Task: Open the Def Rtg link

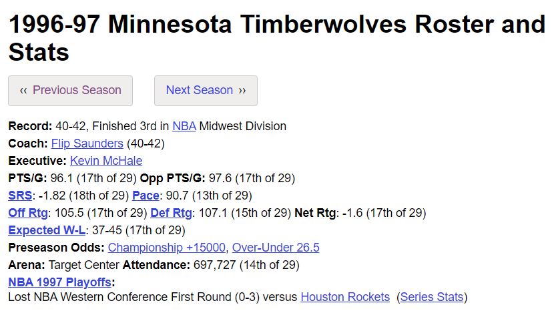Action: click(x=171, y=213)
